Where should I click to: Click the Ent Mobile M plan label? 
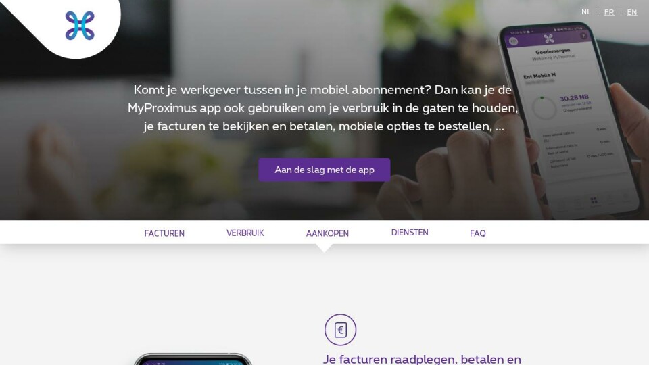(539, 76)
